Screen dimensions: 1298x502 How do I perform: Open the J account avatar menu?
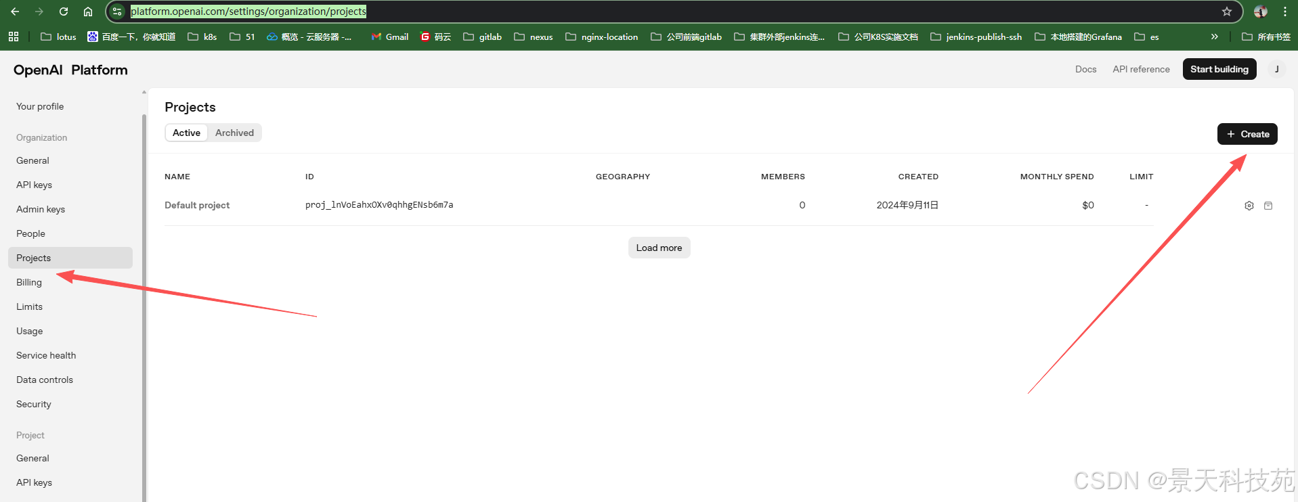[x=1277, y=69]
